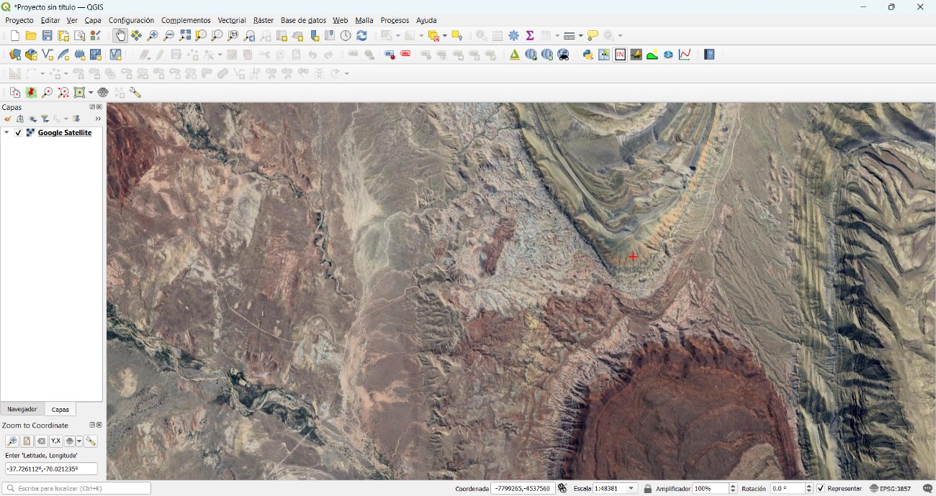Open the Vectorial menu
Viewport: 936px width, 496px height.
[x=232, y=20]
